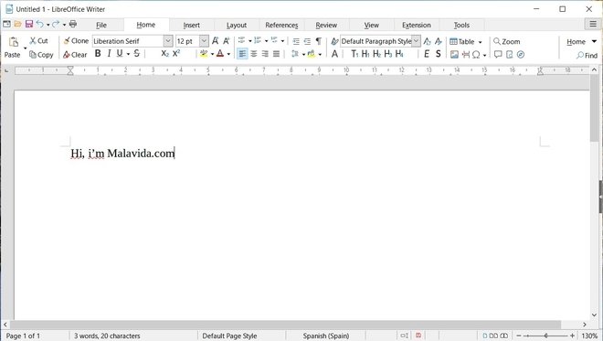The height and width of the screenshot is (341, 603).
Task: Click the Redo arrow icon
Action: coord(56,25)
